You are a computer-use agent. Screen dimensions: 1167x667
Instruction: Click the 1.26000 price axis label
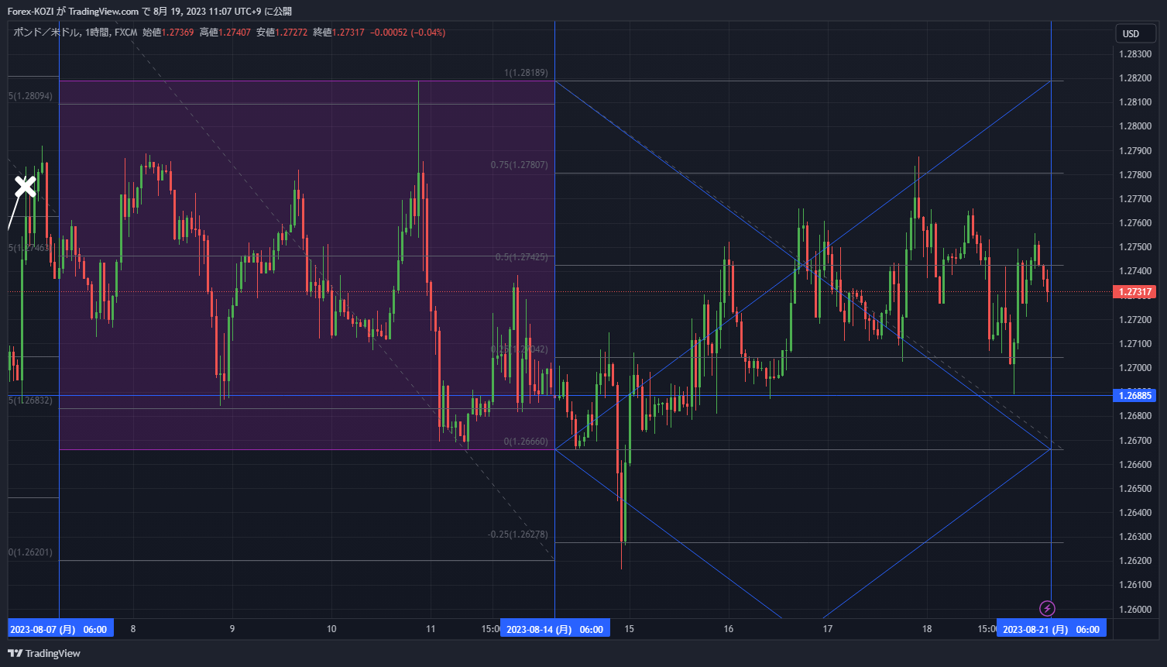coord(1134,610)
